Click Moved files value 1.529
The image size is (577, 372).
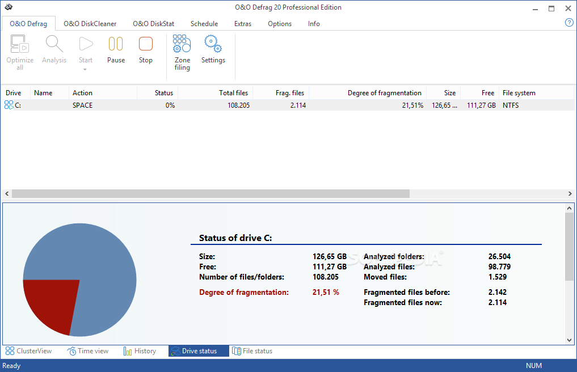[x=498, y=277]
